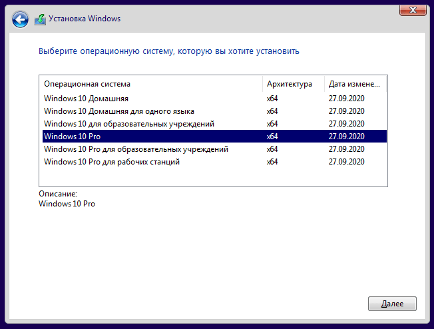Click the Установка Windows title text
434x329 pixels.
click(85, 19)
